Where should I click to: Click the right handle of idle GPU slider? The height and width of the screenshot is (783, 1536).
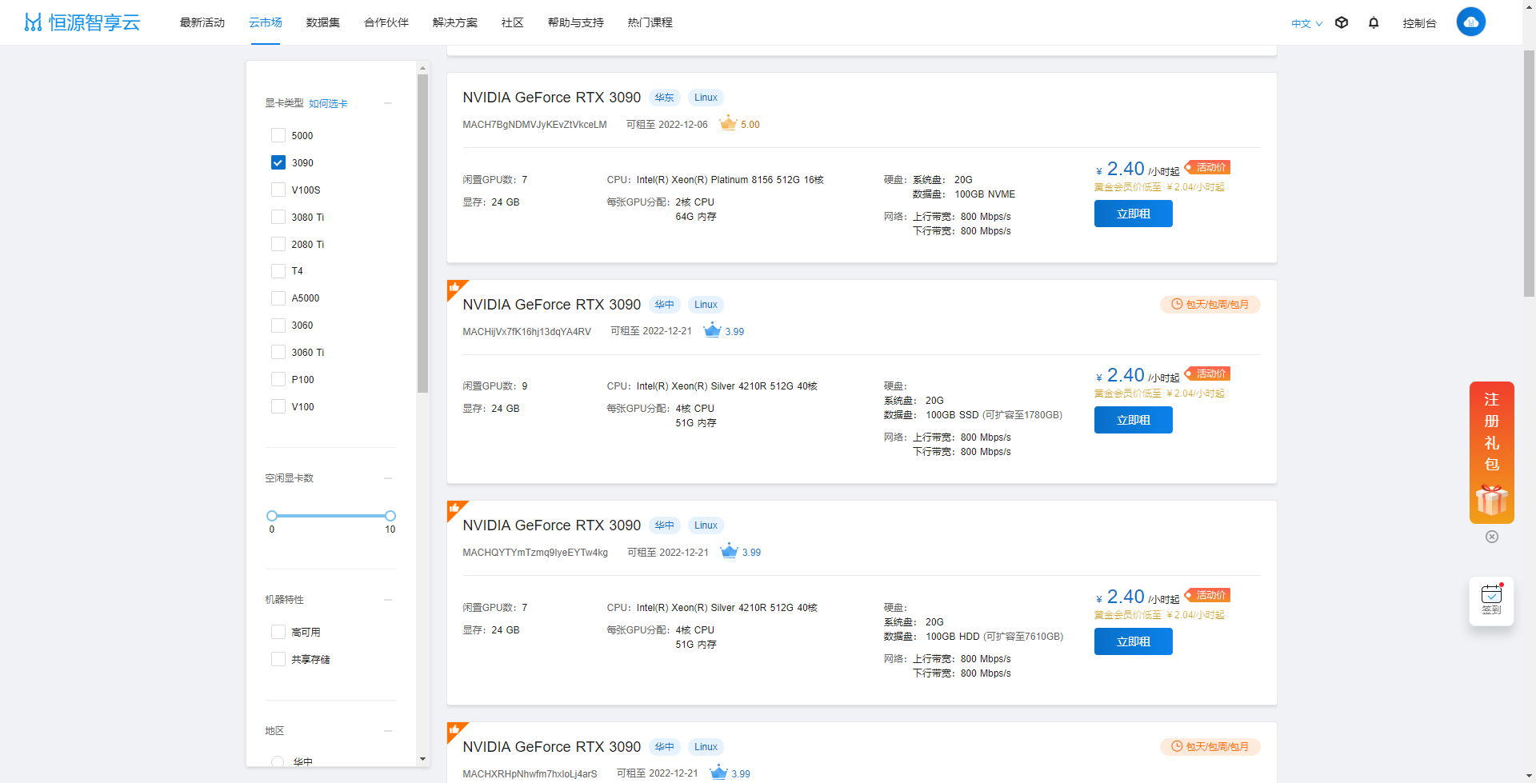coord(390,516)
